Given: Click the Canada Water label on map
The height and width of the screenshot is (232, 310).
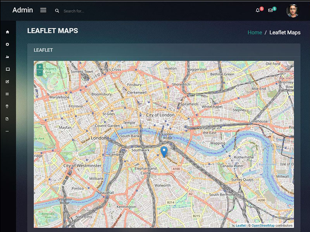Looking at the screenshot, I should pyautogui.click(x=232, y=166).
